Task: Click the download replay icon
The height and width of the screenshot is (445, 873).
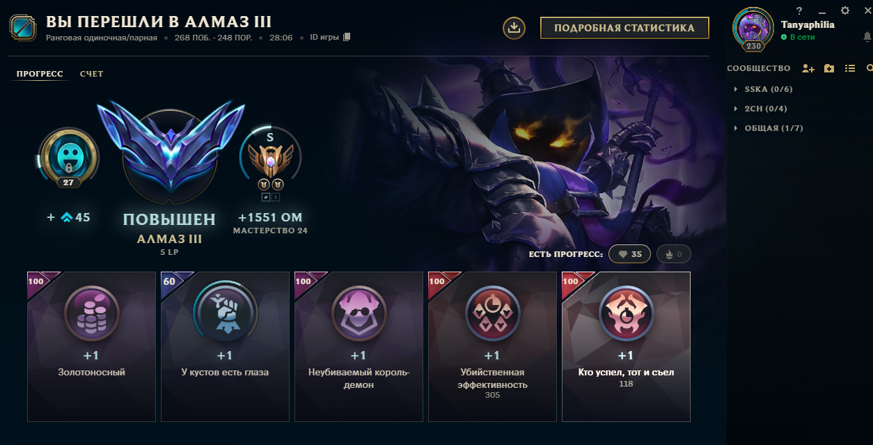Action: tap(513, 28)
